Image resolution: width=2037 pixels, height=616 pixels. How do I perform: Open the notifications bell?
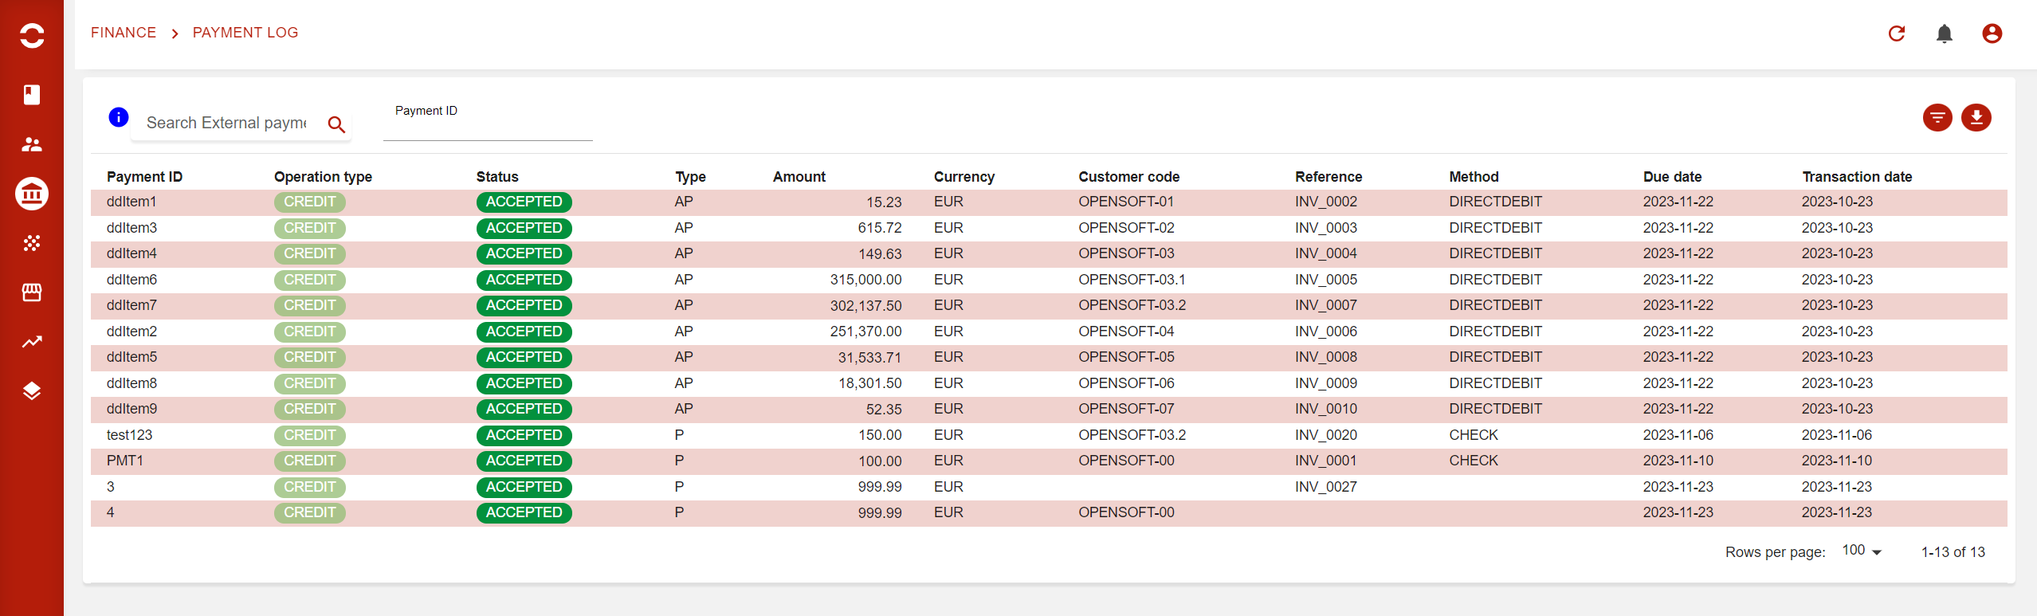coord(1944,33)
